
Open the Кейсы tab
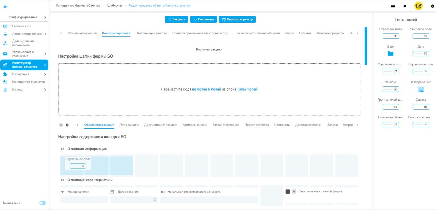coord(289,33)
